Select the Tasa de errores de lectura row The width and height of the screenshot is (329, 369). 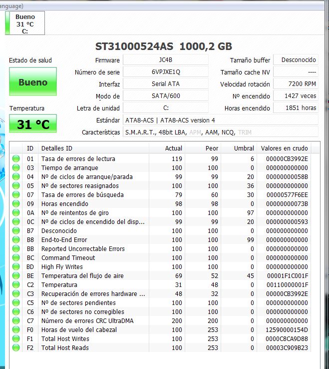pyautogui.click(x=160, y=158)
